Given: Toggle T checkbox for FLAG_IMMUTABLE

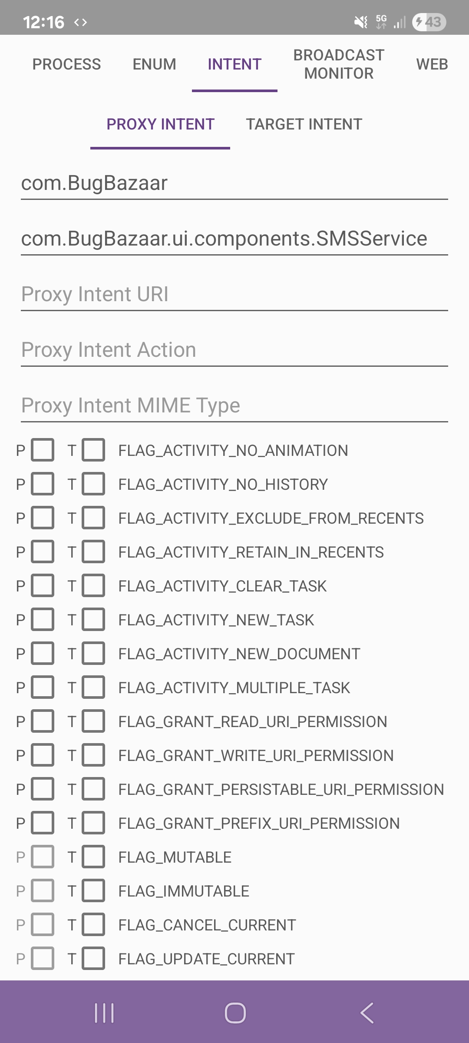Looking at the screenshot, I should pos(93,891).
